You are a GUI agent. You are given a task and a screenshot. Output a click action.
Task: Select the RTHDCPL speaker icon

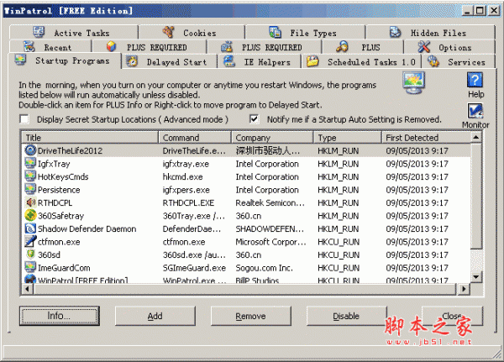pos(30,202)
